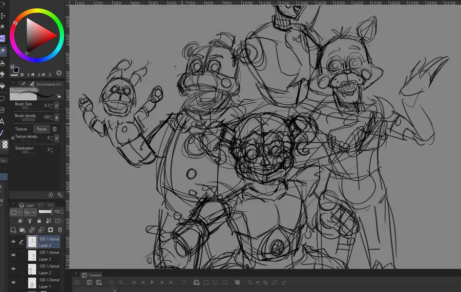The width and height of the screenshot is (461, 292).
Task: Click the main drawing color swatch
Action: (12, 67)
